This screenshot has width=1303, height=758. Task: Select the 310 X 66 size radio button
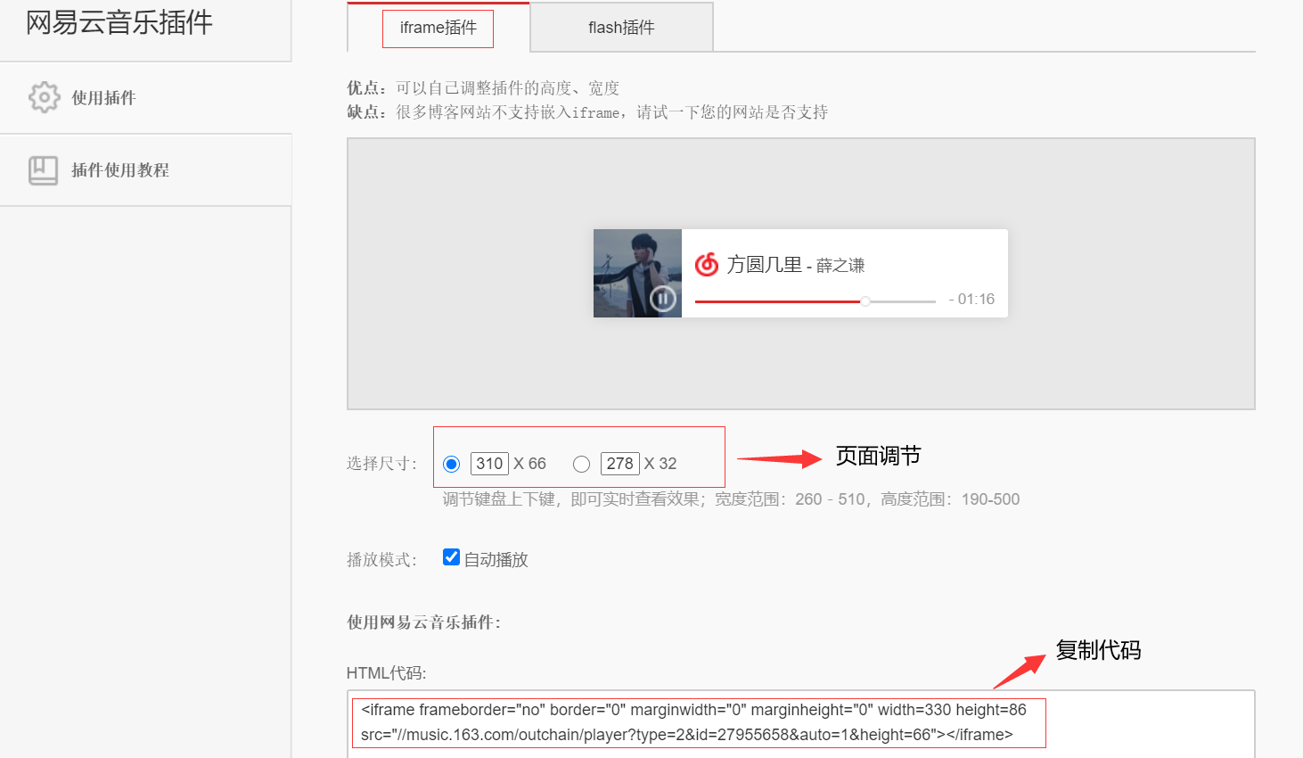452,464
